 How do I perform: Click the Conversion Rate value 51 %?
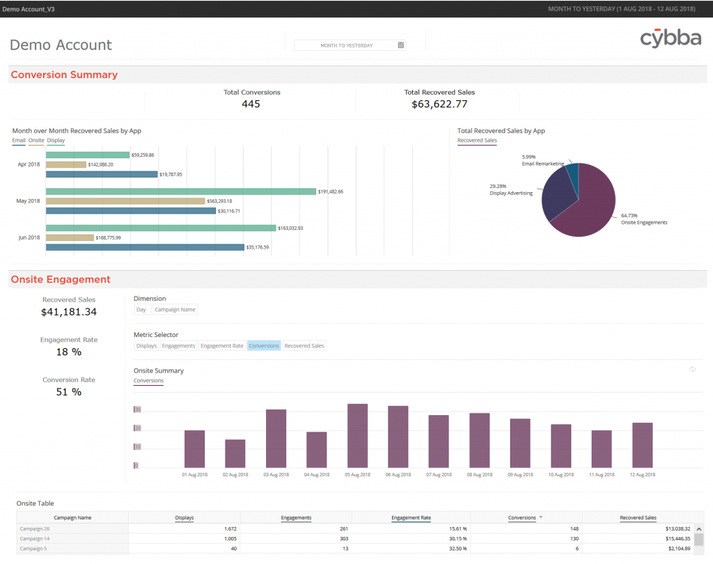tap(69, 392)
